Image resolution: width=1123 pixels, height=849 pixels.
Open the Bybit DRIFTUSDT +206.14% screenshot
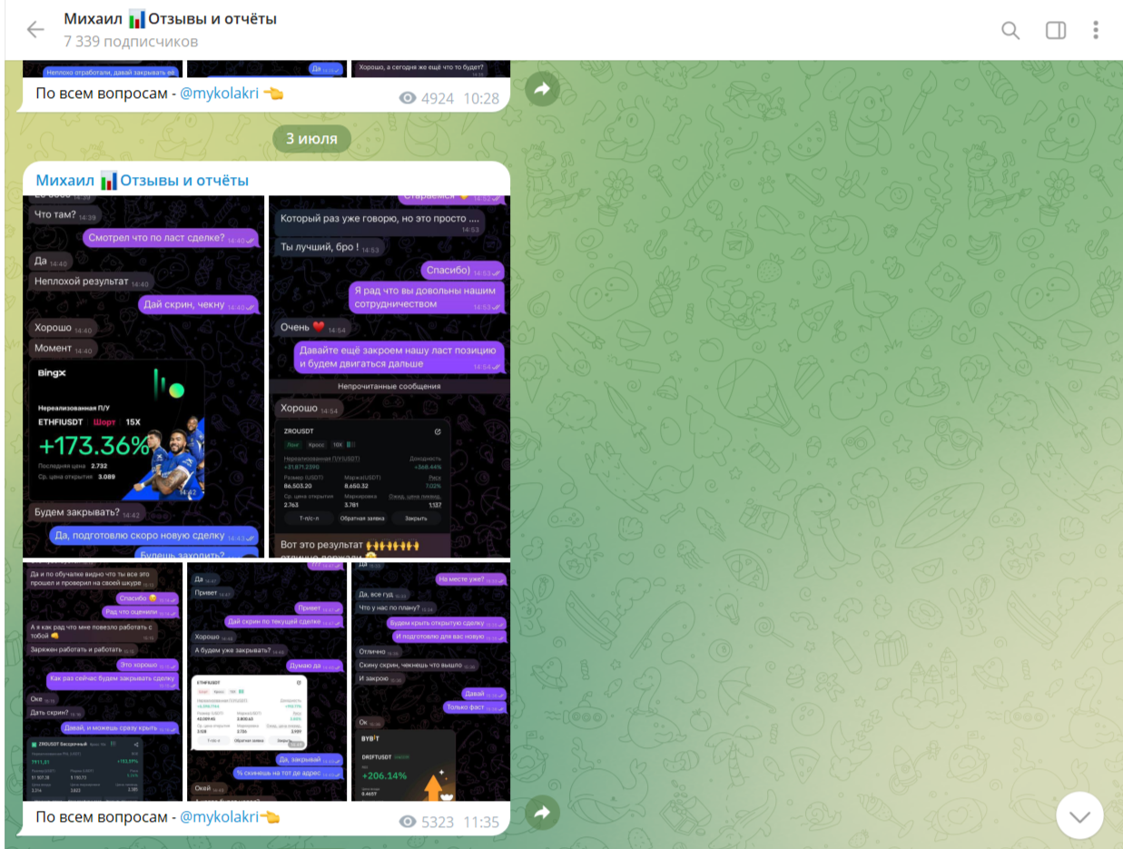(430, 681)
